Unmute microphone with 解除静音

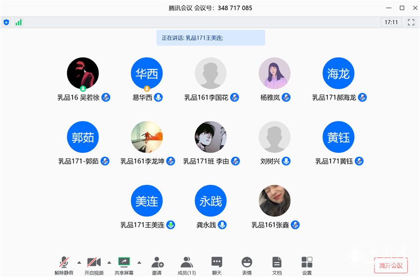[64, 265]
